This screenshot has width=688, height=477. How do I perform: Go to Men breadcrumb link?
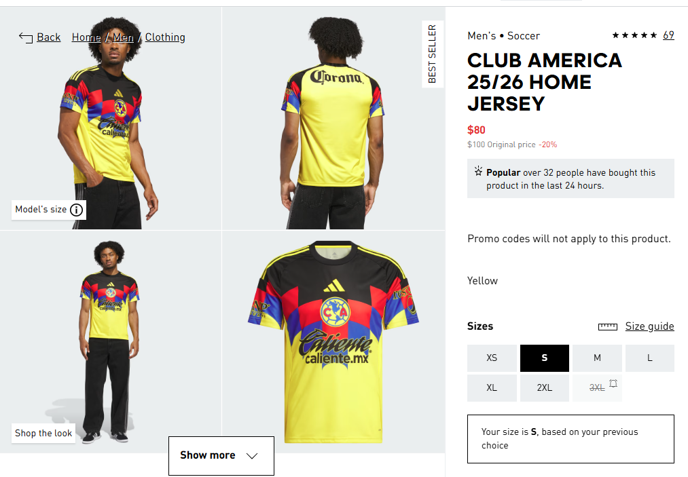124,37
